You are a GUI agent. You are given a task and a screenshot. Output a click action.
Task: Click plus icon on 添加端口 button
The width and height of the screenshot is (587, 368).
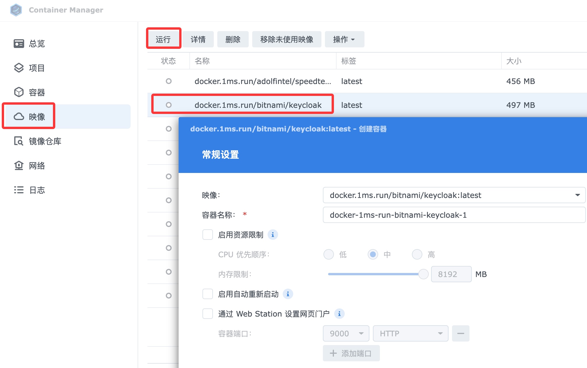click(x=333, y=353)
